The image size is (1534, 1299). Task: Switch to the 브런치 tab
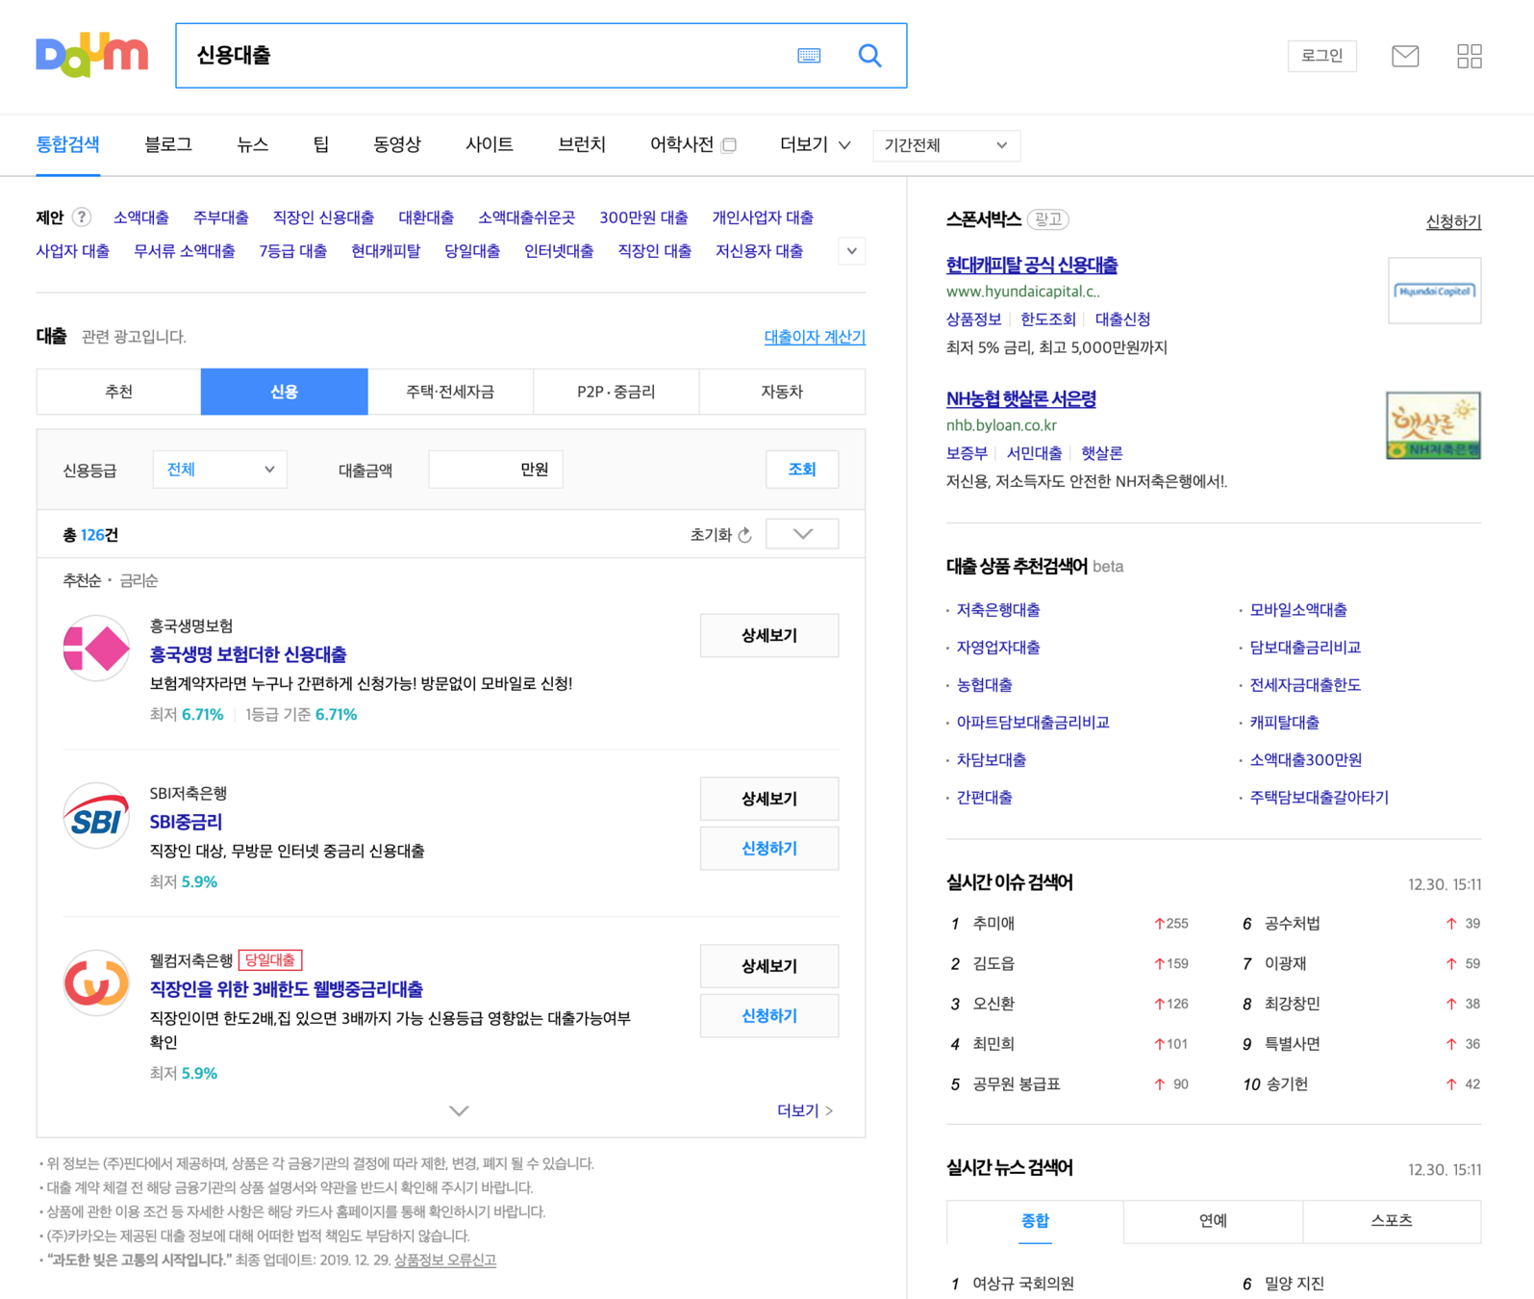coord(582,144)
